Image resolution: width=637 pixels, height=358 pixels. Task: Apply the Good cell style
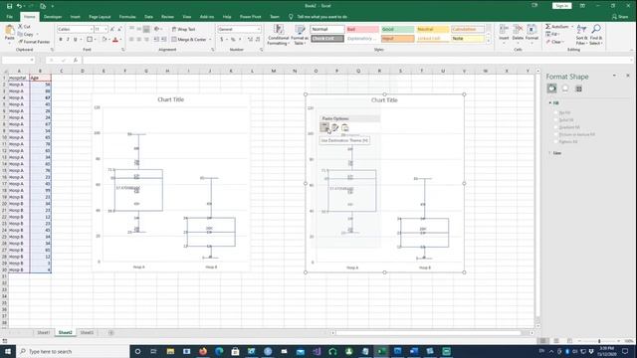click(x=398, y=29)
